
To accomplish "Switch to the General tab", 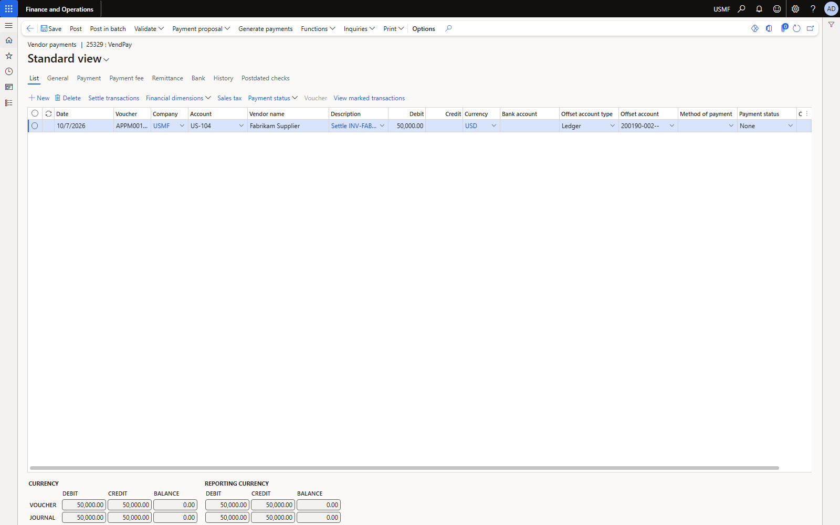I will pyautogui.click(x=58, y=78).
